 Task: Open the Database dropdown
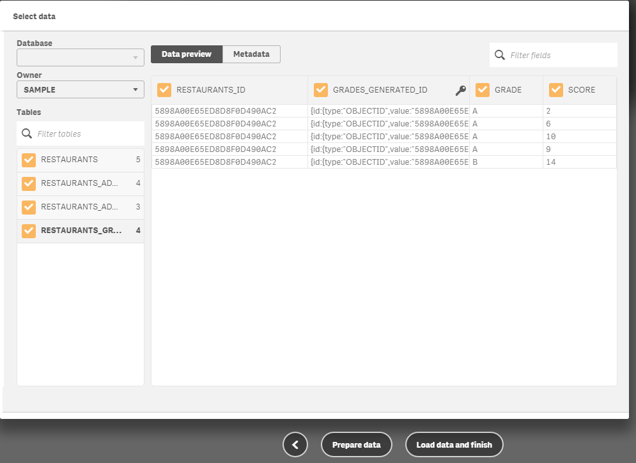(80, 57)
